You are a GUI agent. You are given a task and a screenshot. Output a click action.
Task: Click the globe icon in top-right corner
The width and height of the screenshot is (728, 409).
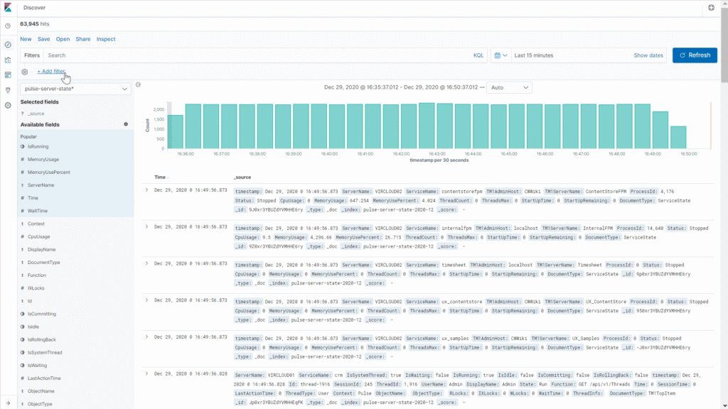click(712, 8)
